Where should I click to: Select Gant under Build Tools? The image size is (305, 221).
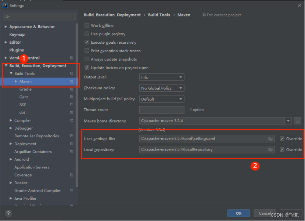[x=24, y=97]
